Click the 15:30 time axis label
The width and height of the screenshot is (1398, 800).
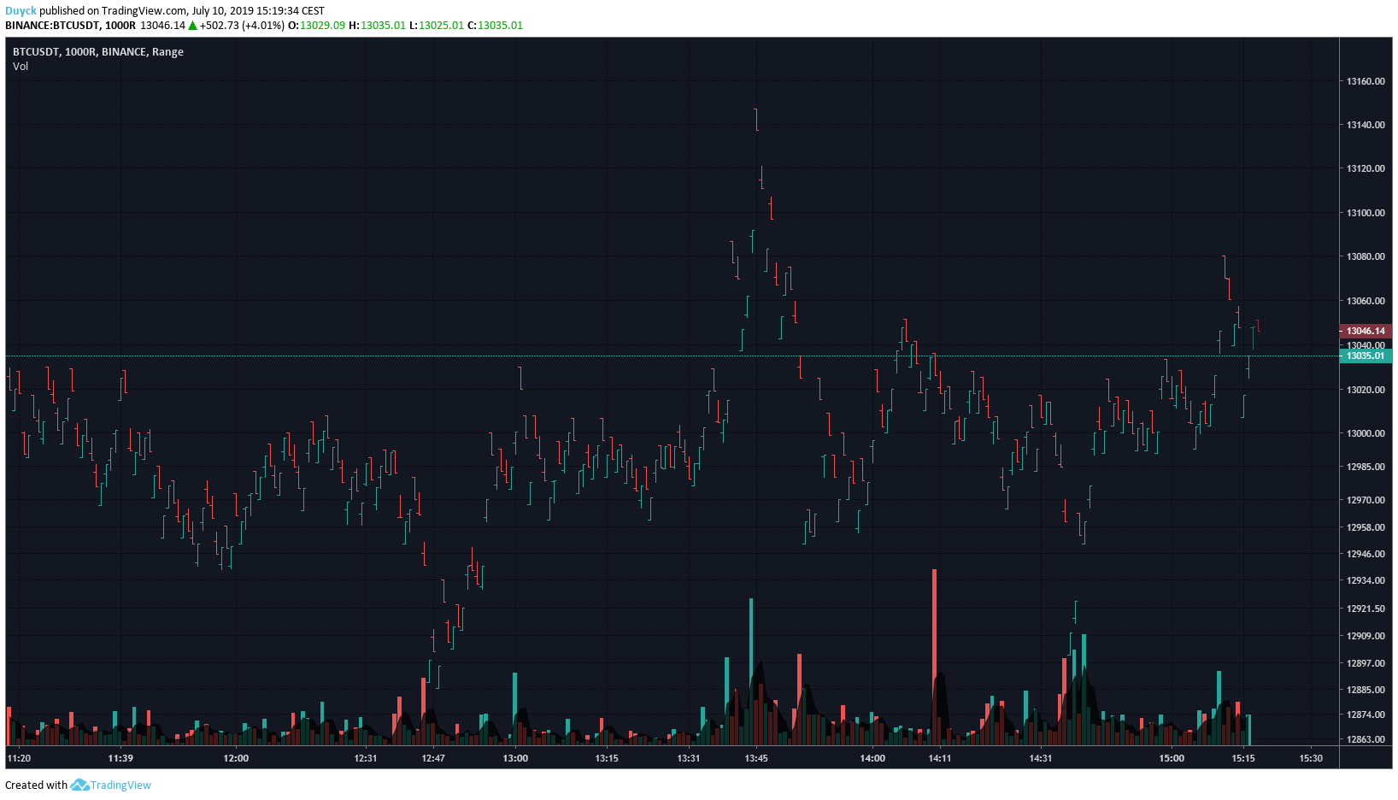1311,758
